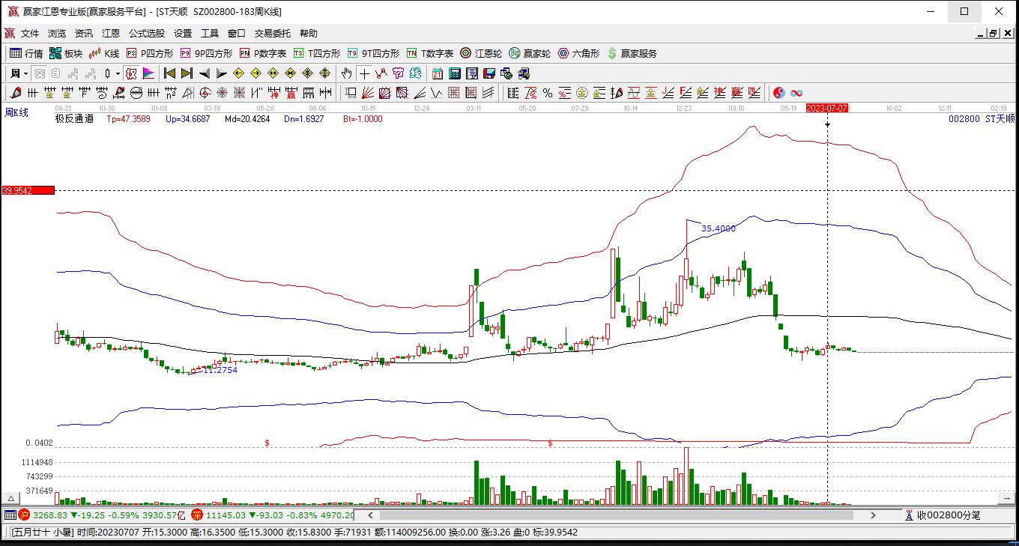Open the 设置 menu
This screenshot has height=546, width=1019.
click(183, 34)
